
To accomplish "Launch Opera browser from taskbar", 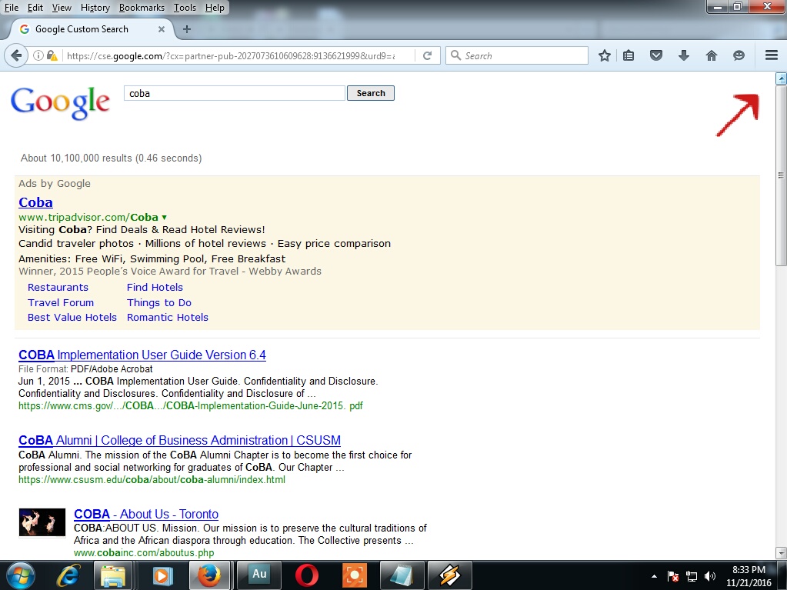I will (306, 575).
